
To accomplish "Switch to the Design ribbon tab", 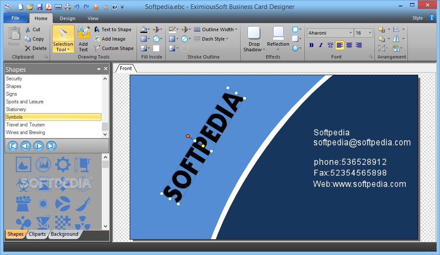I will (68, 18).
